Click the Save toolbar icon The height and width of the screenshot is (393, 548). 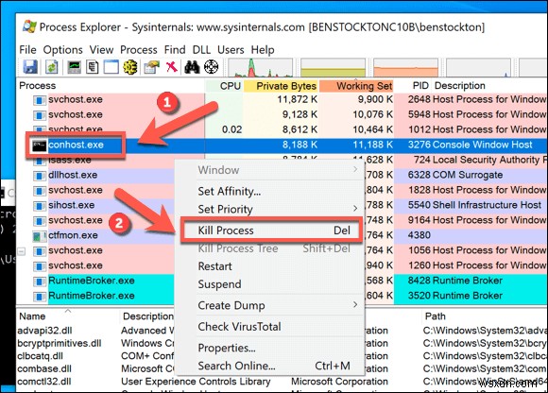click(30, 66)
